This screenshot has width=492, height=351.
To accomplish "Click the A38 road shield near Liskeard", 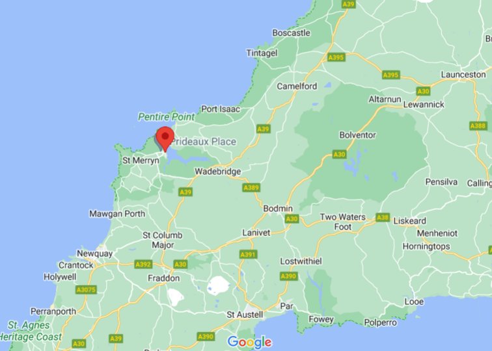I will click(x=383, y=218).
